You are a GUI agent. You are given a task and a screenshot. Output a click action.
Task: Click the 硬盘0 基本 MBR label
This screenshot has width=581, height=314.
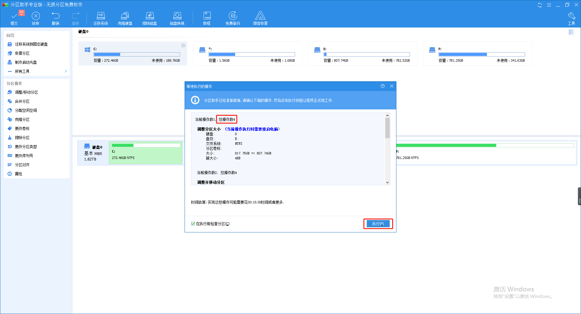click(93, 153)
